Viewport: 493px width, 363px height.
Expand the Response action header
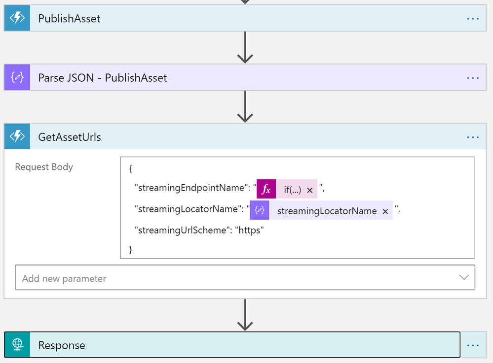click(232, 344)
